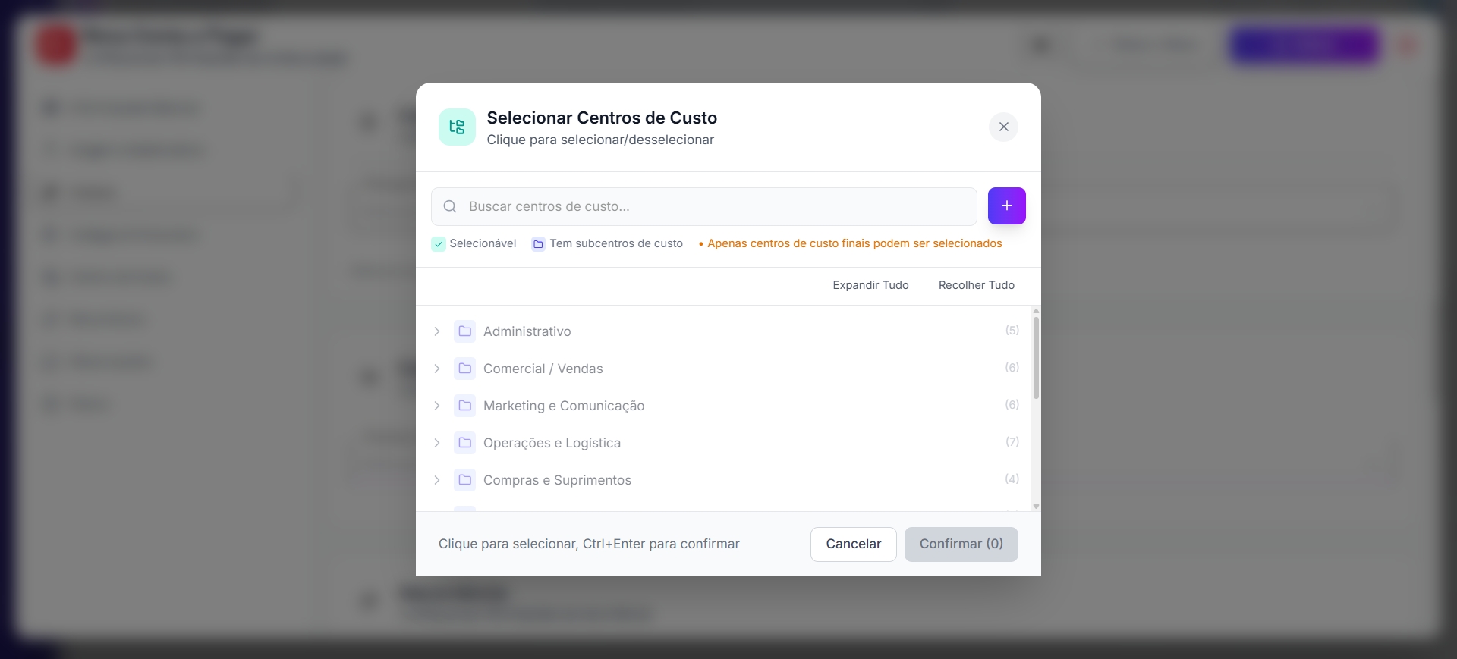The height and width of the screenshot is (659, 1457).
Task: Click the Operações e Logística folder icon
Action: pos(464,443)
